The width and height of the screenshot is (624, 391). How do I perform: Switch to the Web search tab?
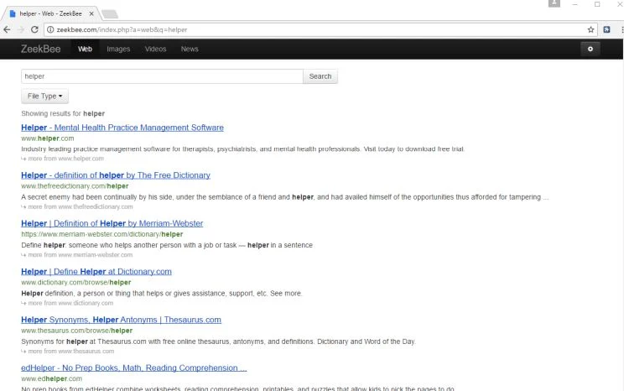(x=85, y=49)
